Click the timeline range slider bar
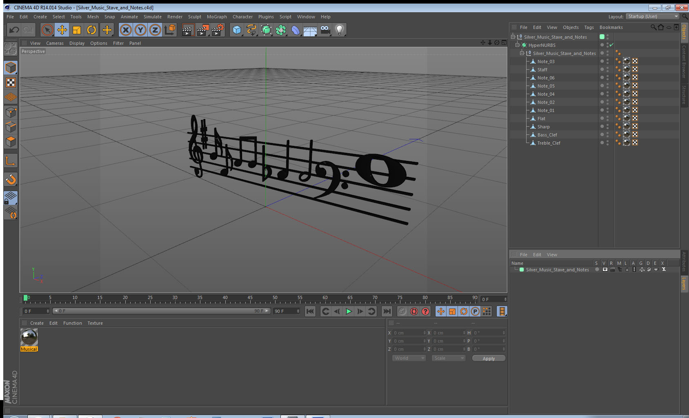This screenshot has height=418, width=689. pyautogui.click(x=162, y=311)
